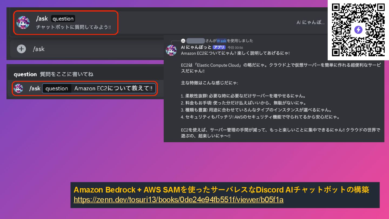
Task: Click the QR code in the top right
Action: pos(358,30)
